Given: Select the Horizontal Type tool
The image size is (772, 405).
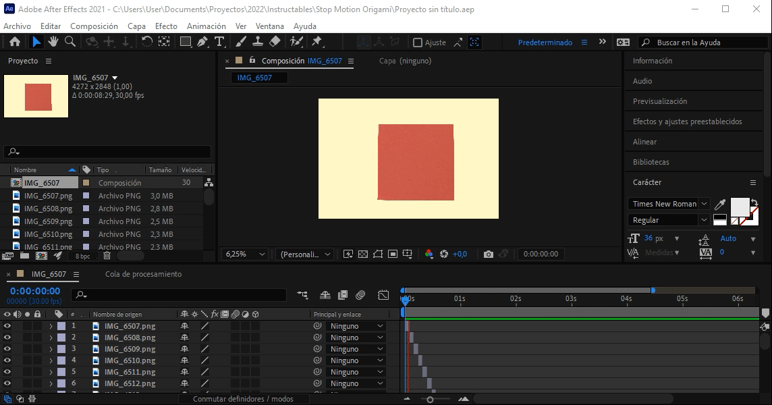Looking at the screenshot, I should (x=219, y=42).
